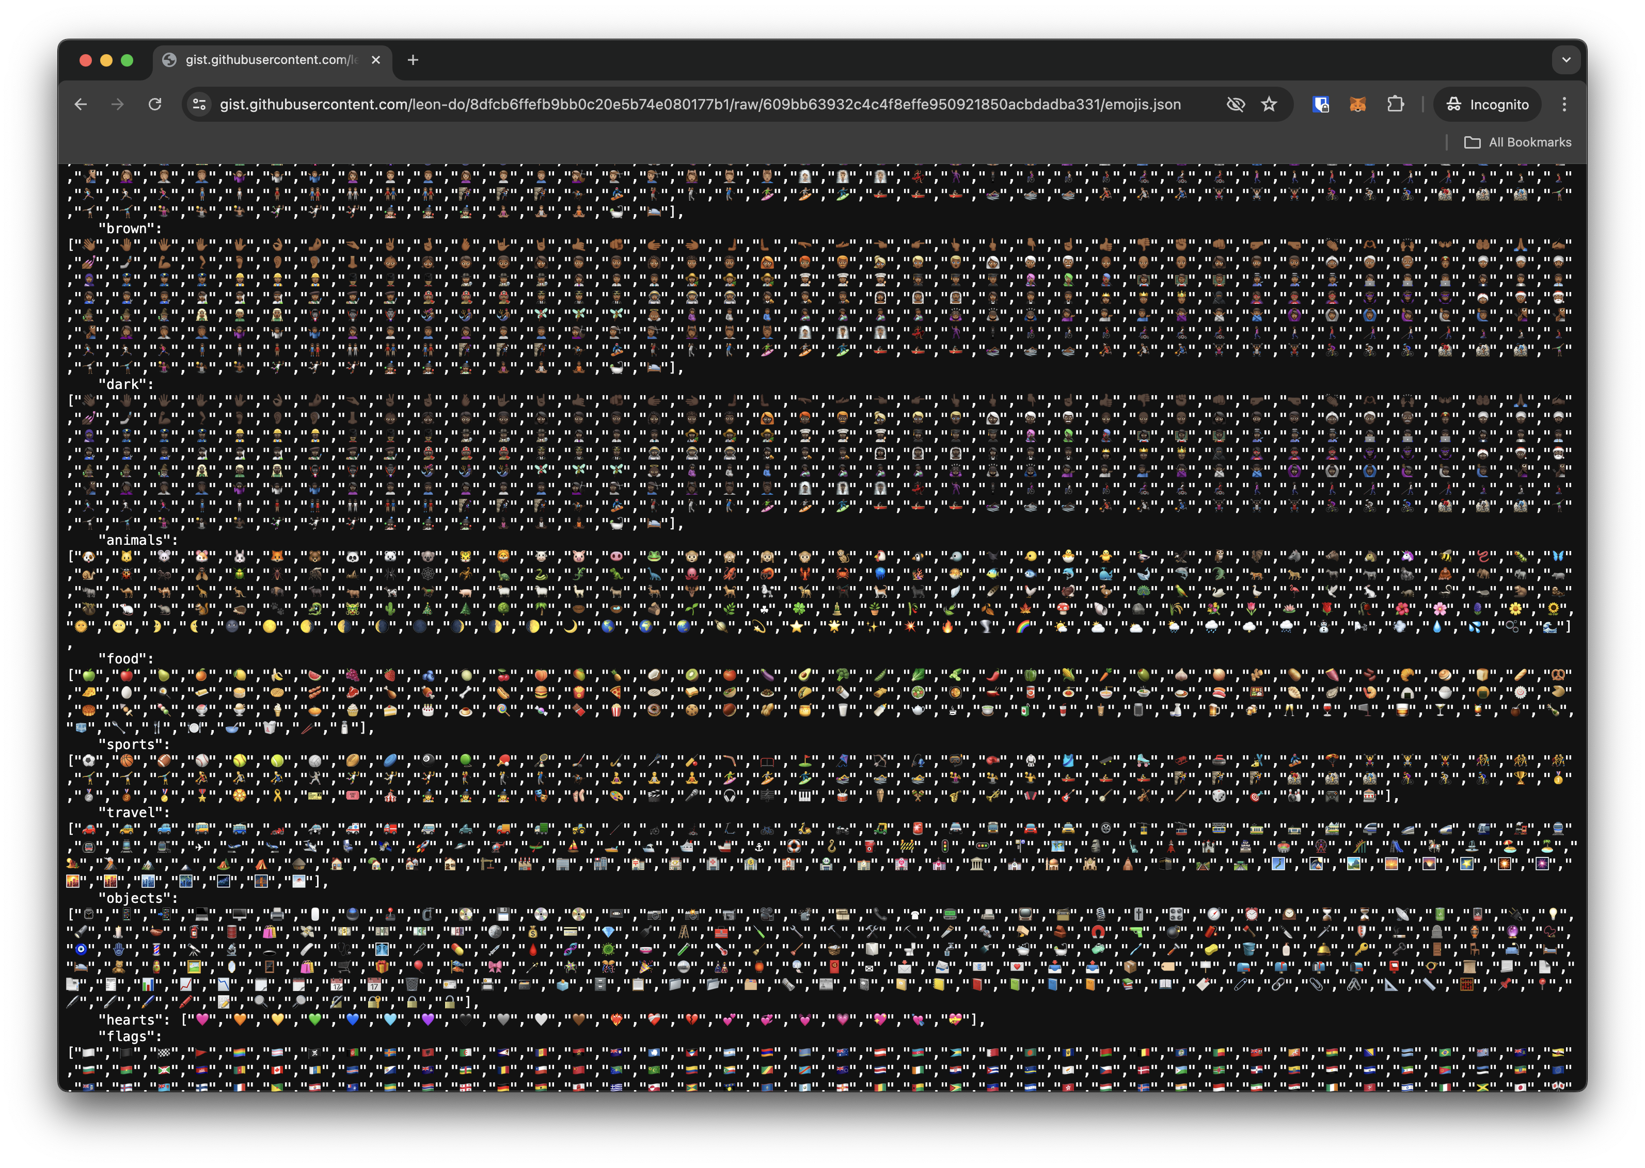Open the Extensions puzzle-piece menu
The height and width of the screenshot is (1168, 1645).
pos(1396,104)
